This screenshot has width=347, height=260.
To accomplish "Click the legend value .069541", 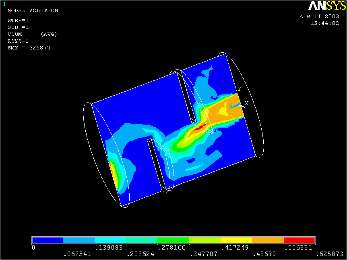I will (x=77, y=254).
